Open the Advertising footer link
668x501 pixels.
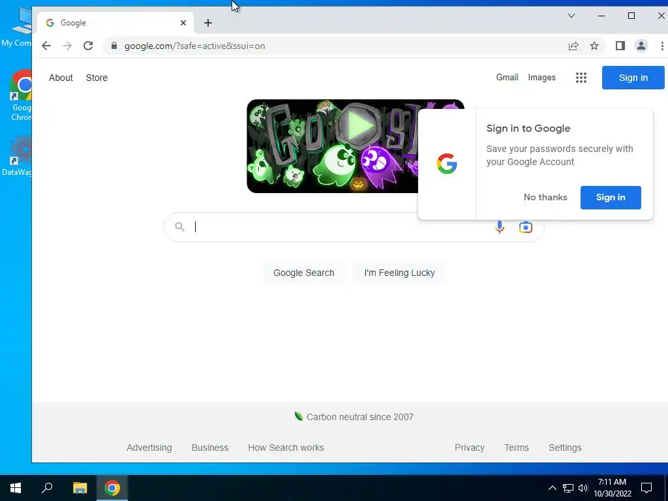click(x=149, y=448)
